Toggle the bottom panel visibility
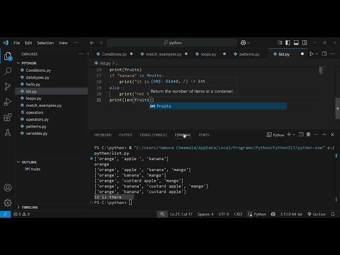 tap(296, 42)
